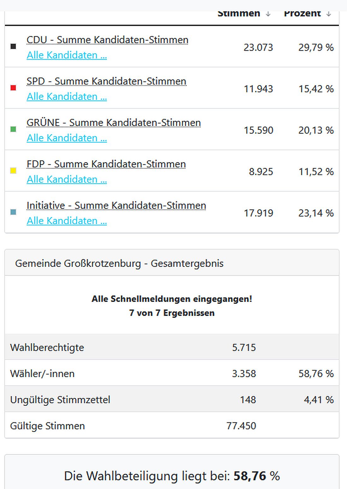347x489 pixels.
Task: Click the descending arrow next to Stimmen
Action: [268, 14]
